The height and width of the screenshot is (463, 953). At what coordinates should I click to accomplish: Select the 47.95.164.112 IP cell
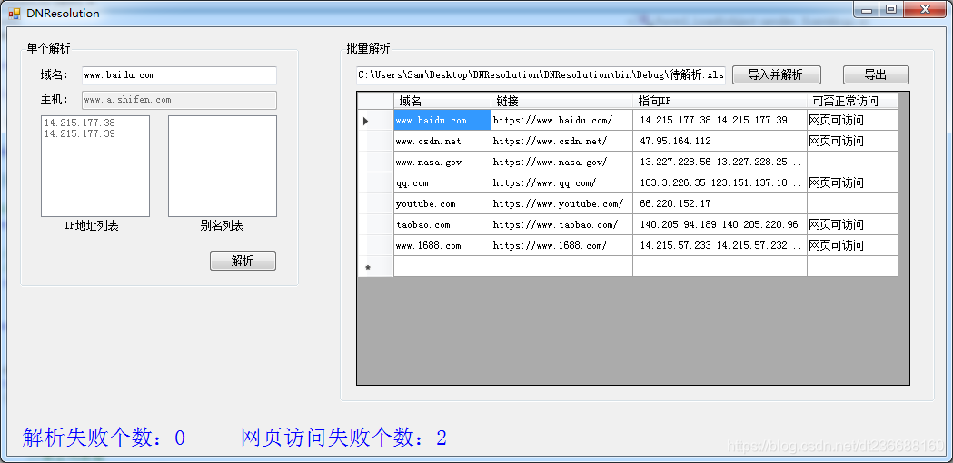click(x=720, y=141)
